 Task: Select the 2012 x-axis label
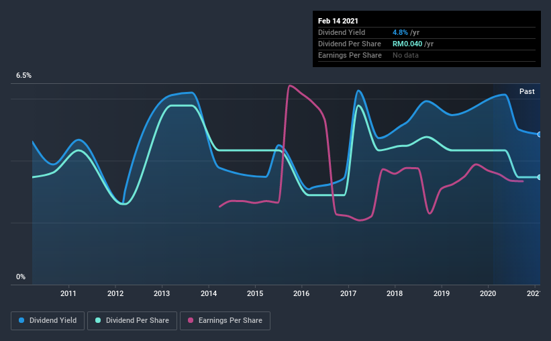click(115, 293)
